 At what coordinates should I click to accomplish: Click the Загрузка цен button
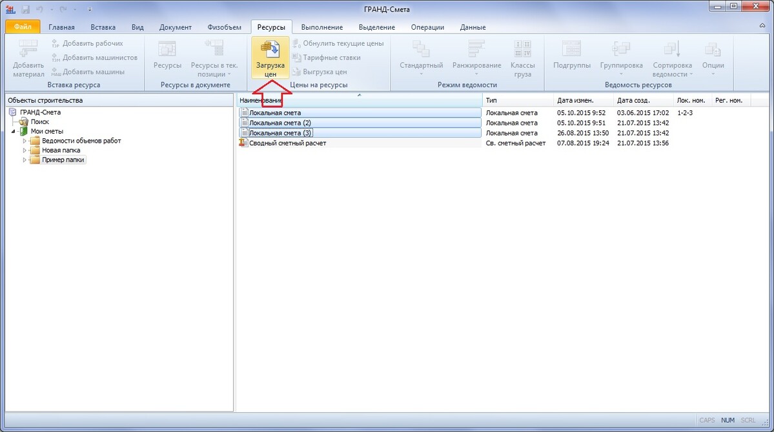[x=270, y=58]
